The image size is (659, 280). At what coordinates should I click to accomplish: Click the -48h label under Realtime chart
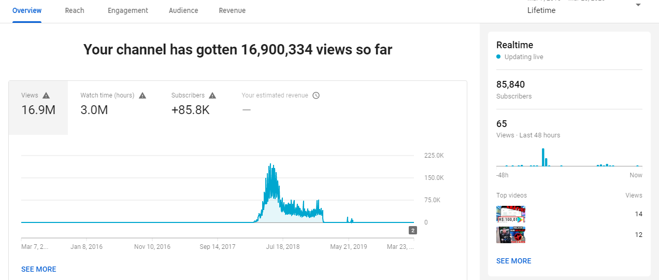pos(502,175)
